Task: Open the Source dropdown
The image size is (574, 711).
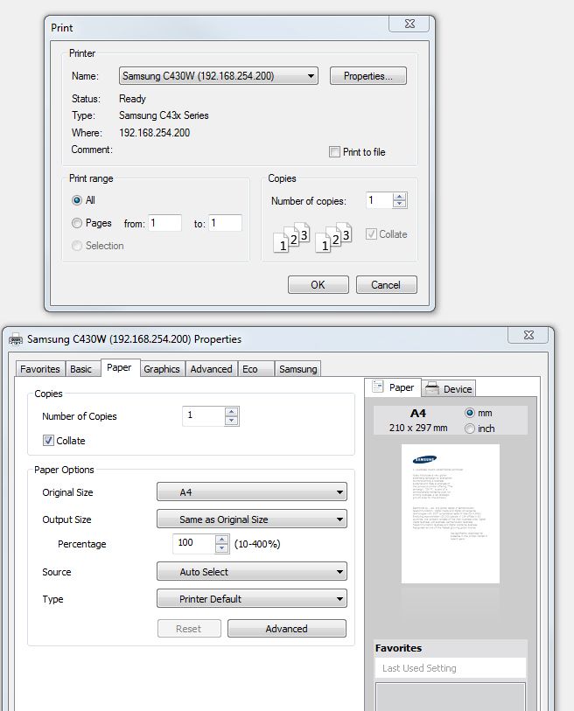Action: 252,571
